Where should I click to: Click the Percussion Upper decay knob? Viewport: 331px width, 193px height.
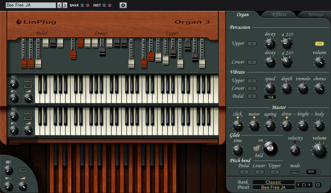pos(270,43)
